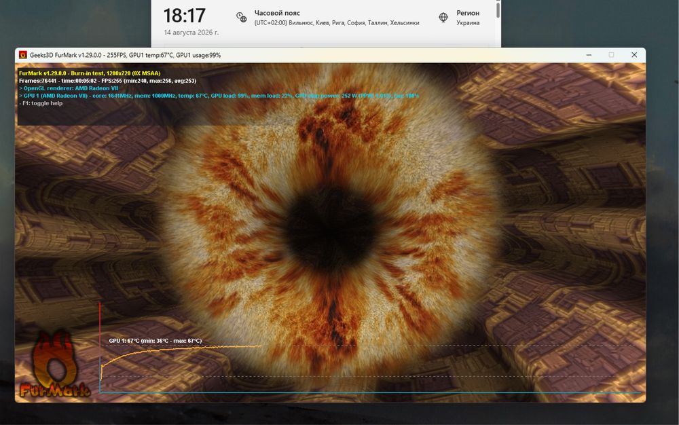This screenshot has height=425, width=679.
Task: Click the GPU 1 core clock info line
Action: click(x=219, y=96)
